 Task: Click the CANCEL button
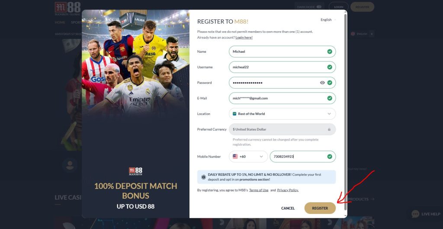coord(288,208)
